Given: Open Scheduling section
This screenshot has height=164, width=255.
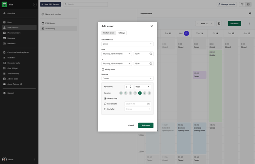Looking at the screenshot, I should click(59, 28).
